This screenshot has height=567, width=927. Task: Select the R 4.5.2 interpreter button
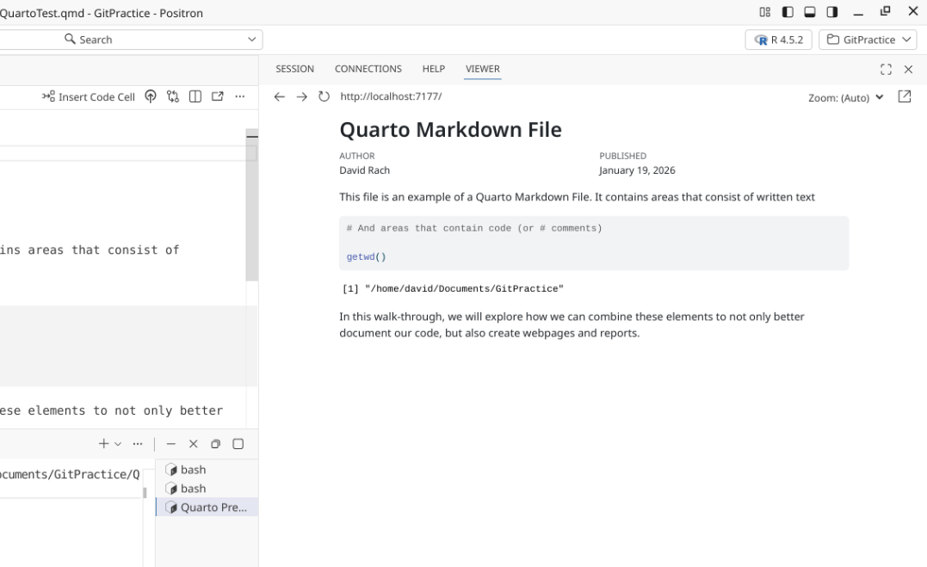(778, 40)
